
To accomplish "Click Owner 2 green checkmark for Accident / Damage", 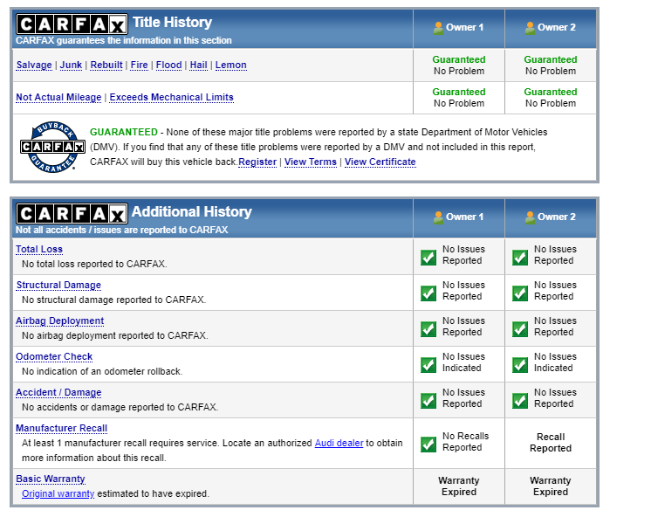I will (520, 400).
